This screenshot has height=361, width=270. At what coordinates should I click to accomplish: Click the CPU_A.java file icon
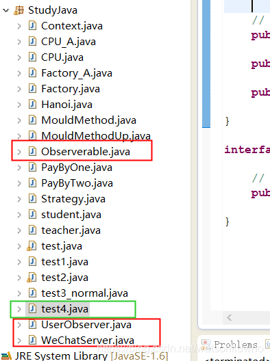(x=32, y=42)
